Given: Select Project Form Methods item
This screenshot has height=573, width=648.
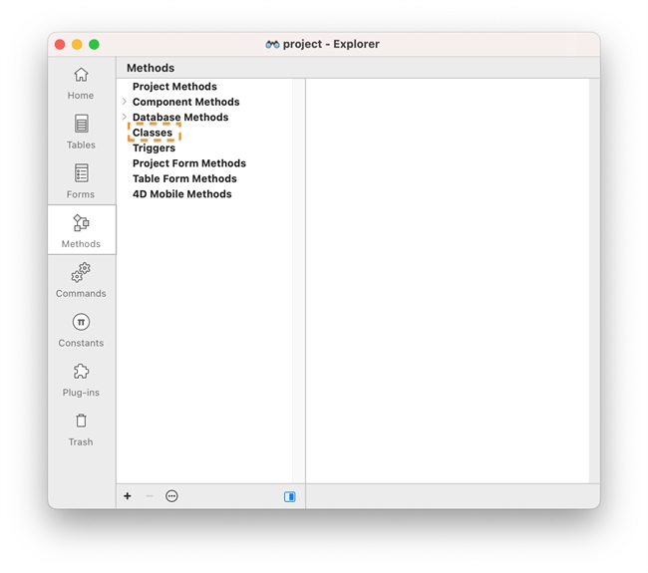Looking at the screenshot, I should click(188, 163).
